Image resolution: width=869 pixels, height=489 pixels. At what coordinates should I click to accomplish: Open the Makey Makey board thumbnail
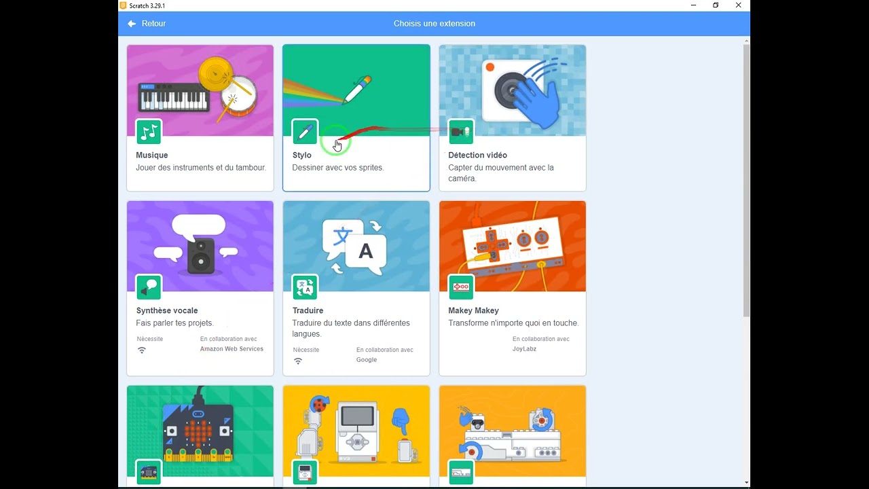pyautogui.click(x=513, y=246)
